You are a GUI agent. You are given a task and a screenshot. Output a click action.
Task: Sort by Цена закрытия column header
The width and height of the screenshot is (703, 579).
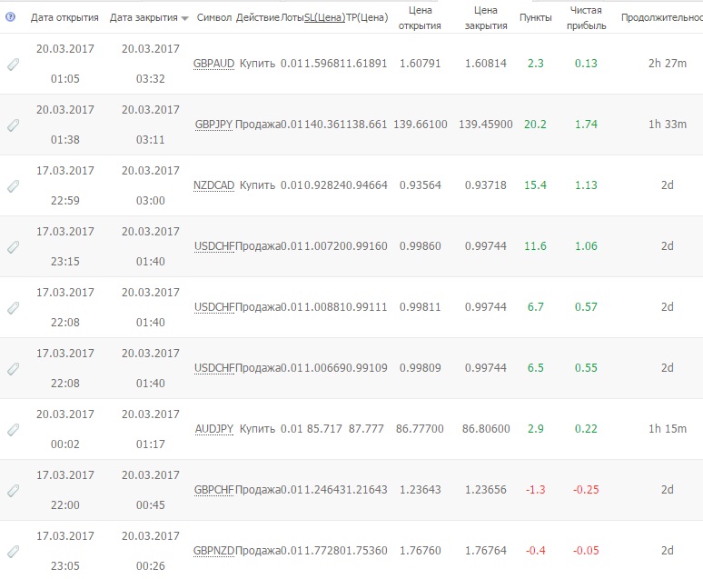coord(486,18)
